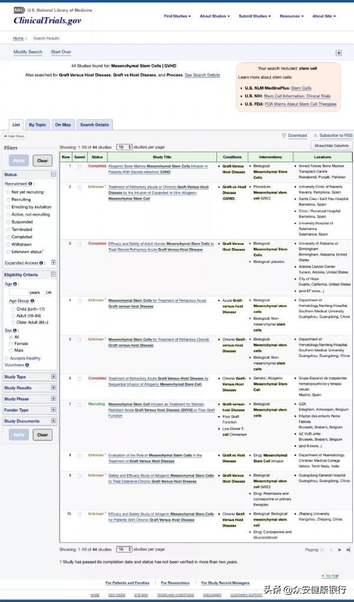Viewport: 354px width, 602px height.
Task: Check Active, not recruiting filter
Action: [8, 215]
